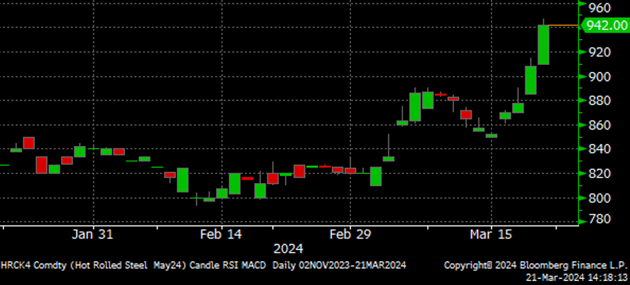Click the 860 price axis label

point(599,125)
